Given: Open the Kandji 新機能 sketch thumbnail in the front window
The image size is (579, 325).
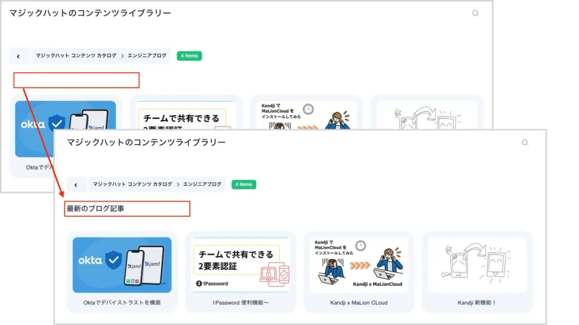Looking at the screenshot, I should pyautogui.click(x=477, y=265).
